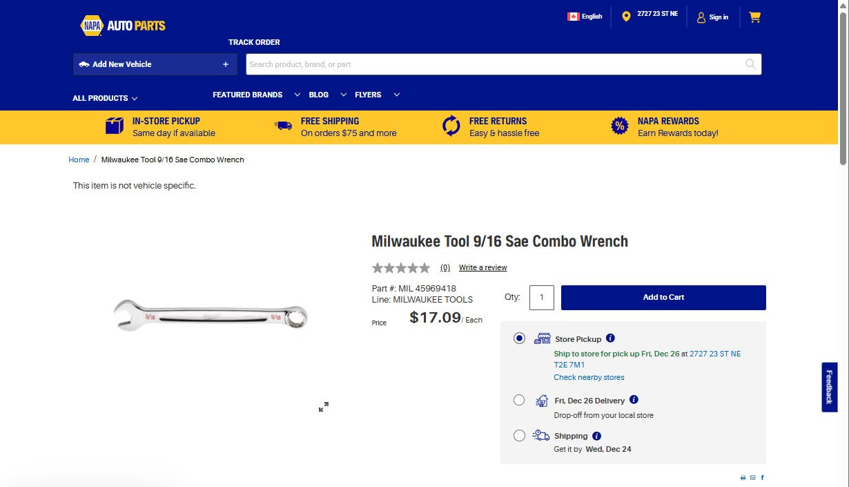Click the search magnifier icon

pyautogui.click(x=750, y=64)
